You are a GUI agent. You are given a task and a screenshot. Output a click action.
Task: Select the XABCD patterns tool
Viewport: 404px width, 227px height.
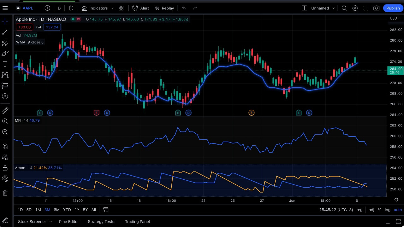(5, 75)
